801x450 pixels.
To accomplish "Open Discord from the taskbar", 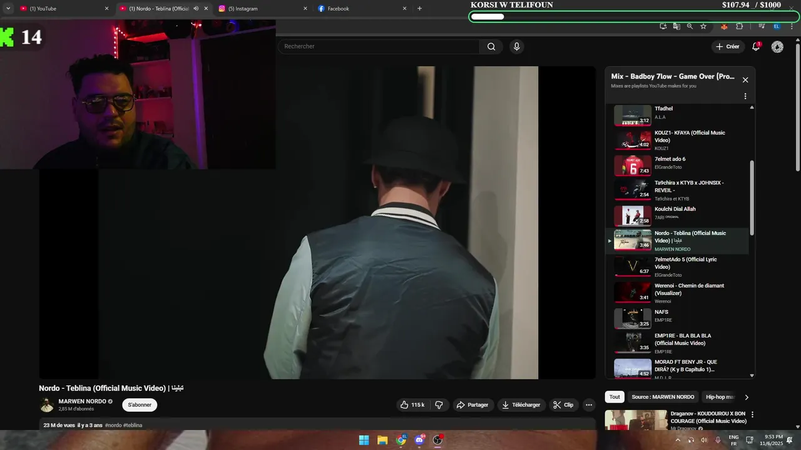I will pyautogui.click(x=419, y=440).
